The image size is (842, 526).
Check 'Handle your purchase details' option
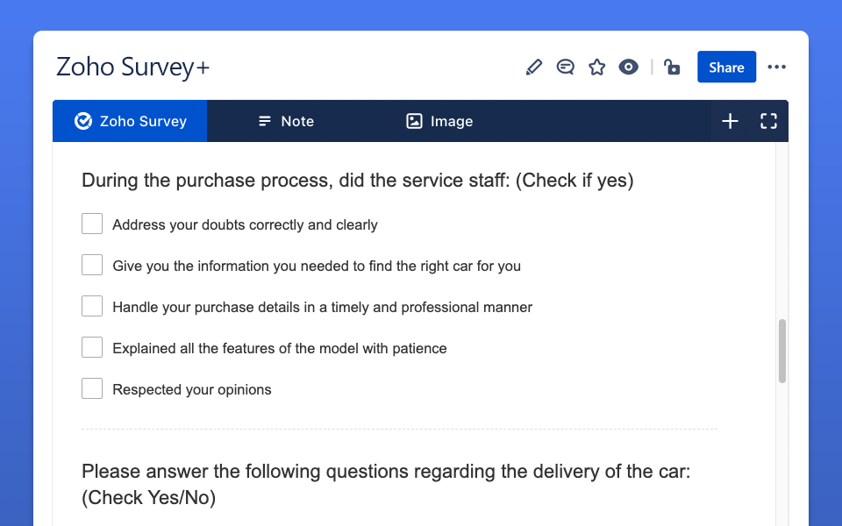(x=92, y=307)
